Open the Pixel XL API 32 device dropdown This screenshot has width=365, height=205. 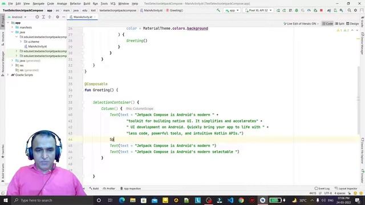coord(258,10)
